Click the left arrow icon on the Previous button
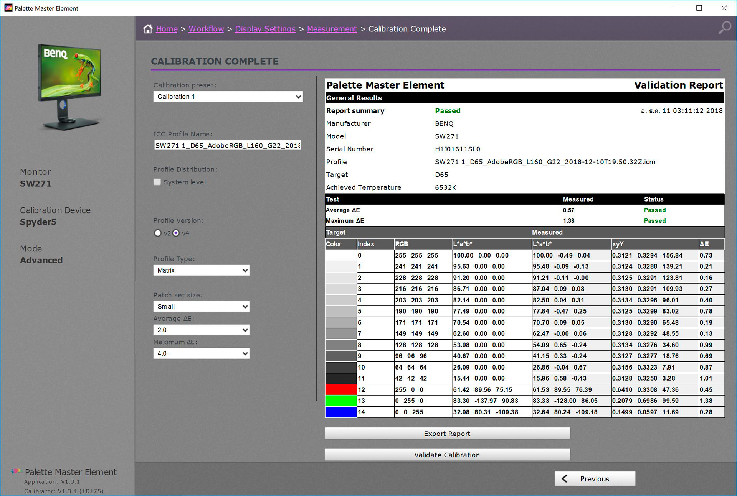This screenshot has width=737, height=496. pos(565,478)
